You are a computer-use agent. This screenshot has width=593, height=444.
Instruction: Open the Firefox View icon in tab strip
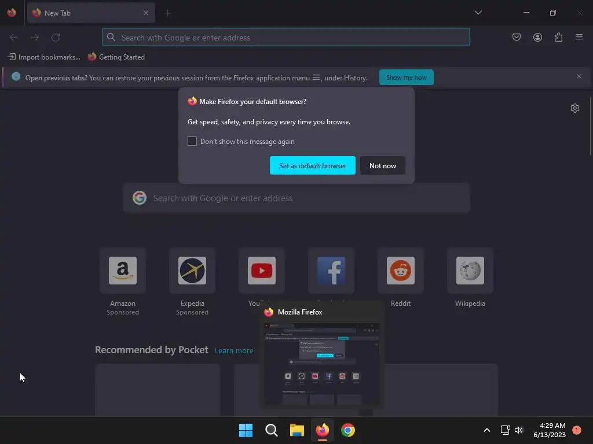coord(12,13)
